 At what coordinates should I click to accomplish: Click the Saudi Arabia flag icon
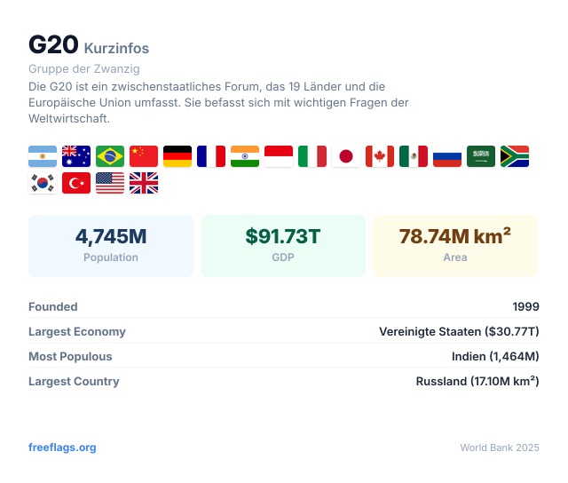481,156
